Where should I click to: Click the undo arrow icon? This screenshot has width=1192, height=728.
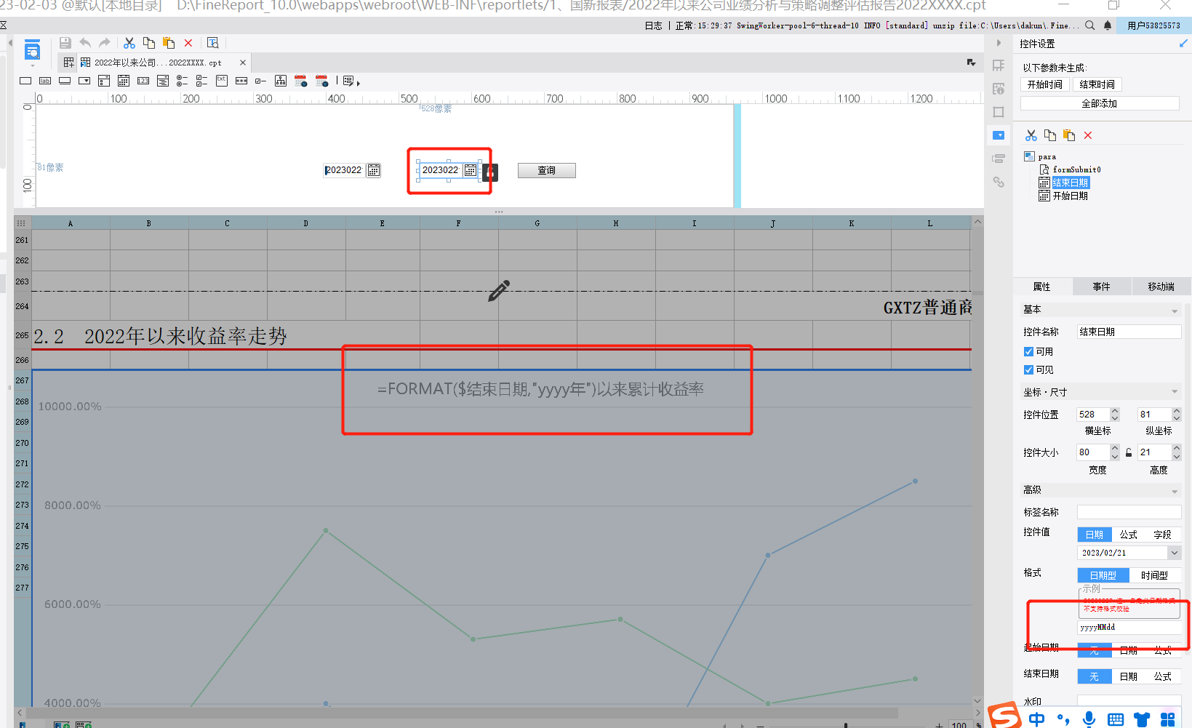(85, 43)
